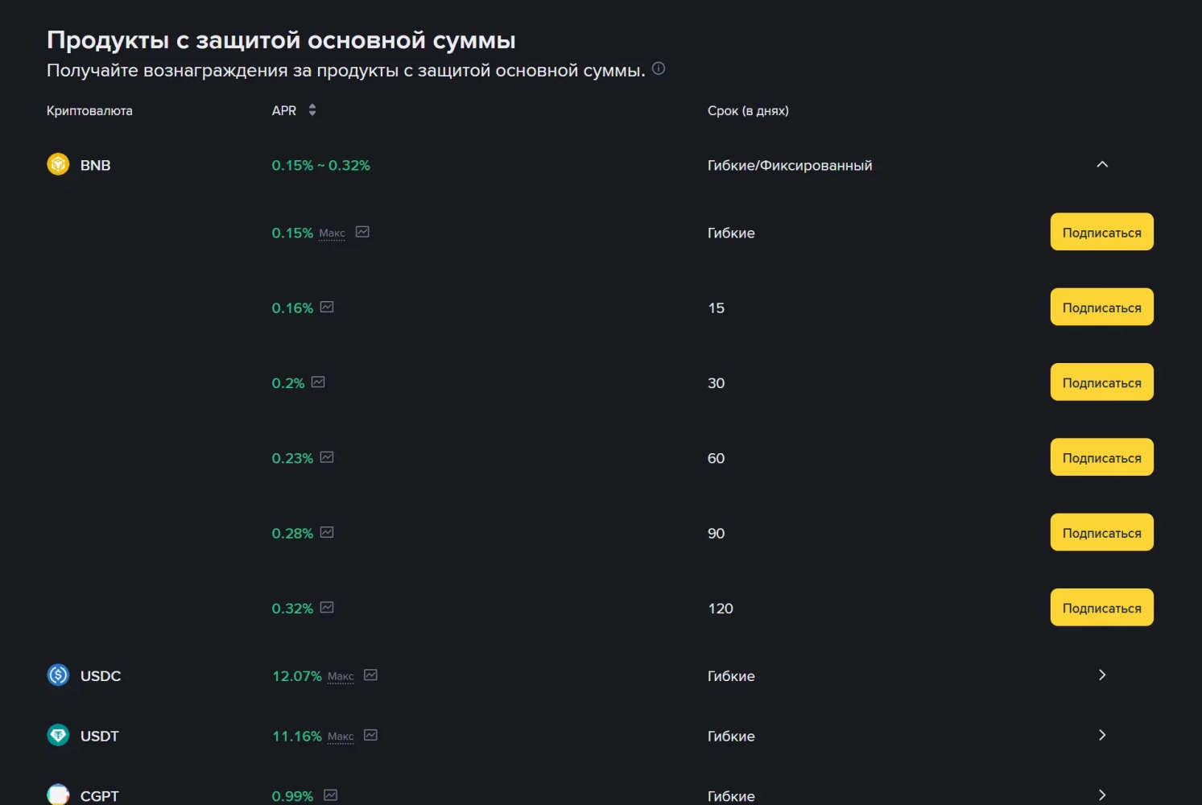Expand the CGPT row chevron
The width and height of the screenshot is (1202, 805).
1102,795
